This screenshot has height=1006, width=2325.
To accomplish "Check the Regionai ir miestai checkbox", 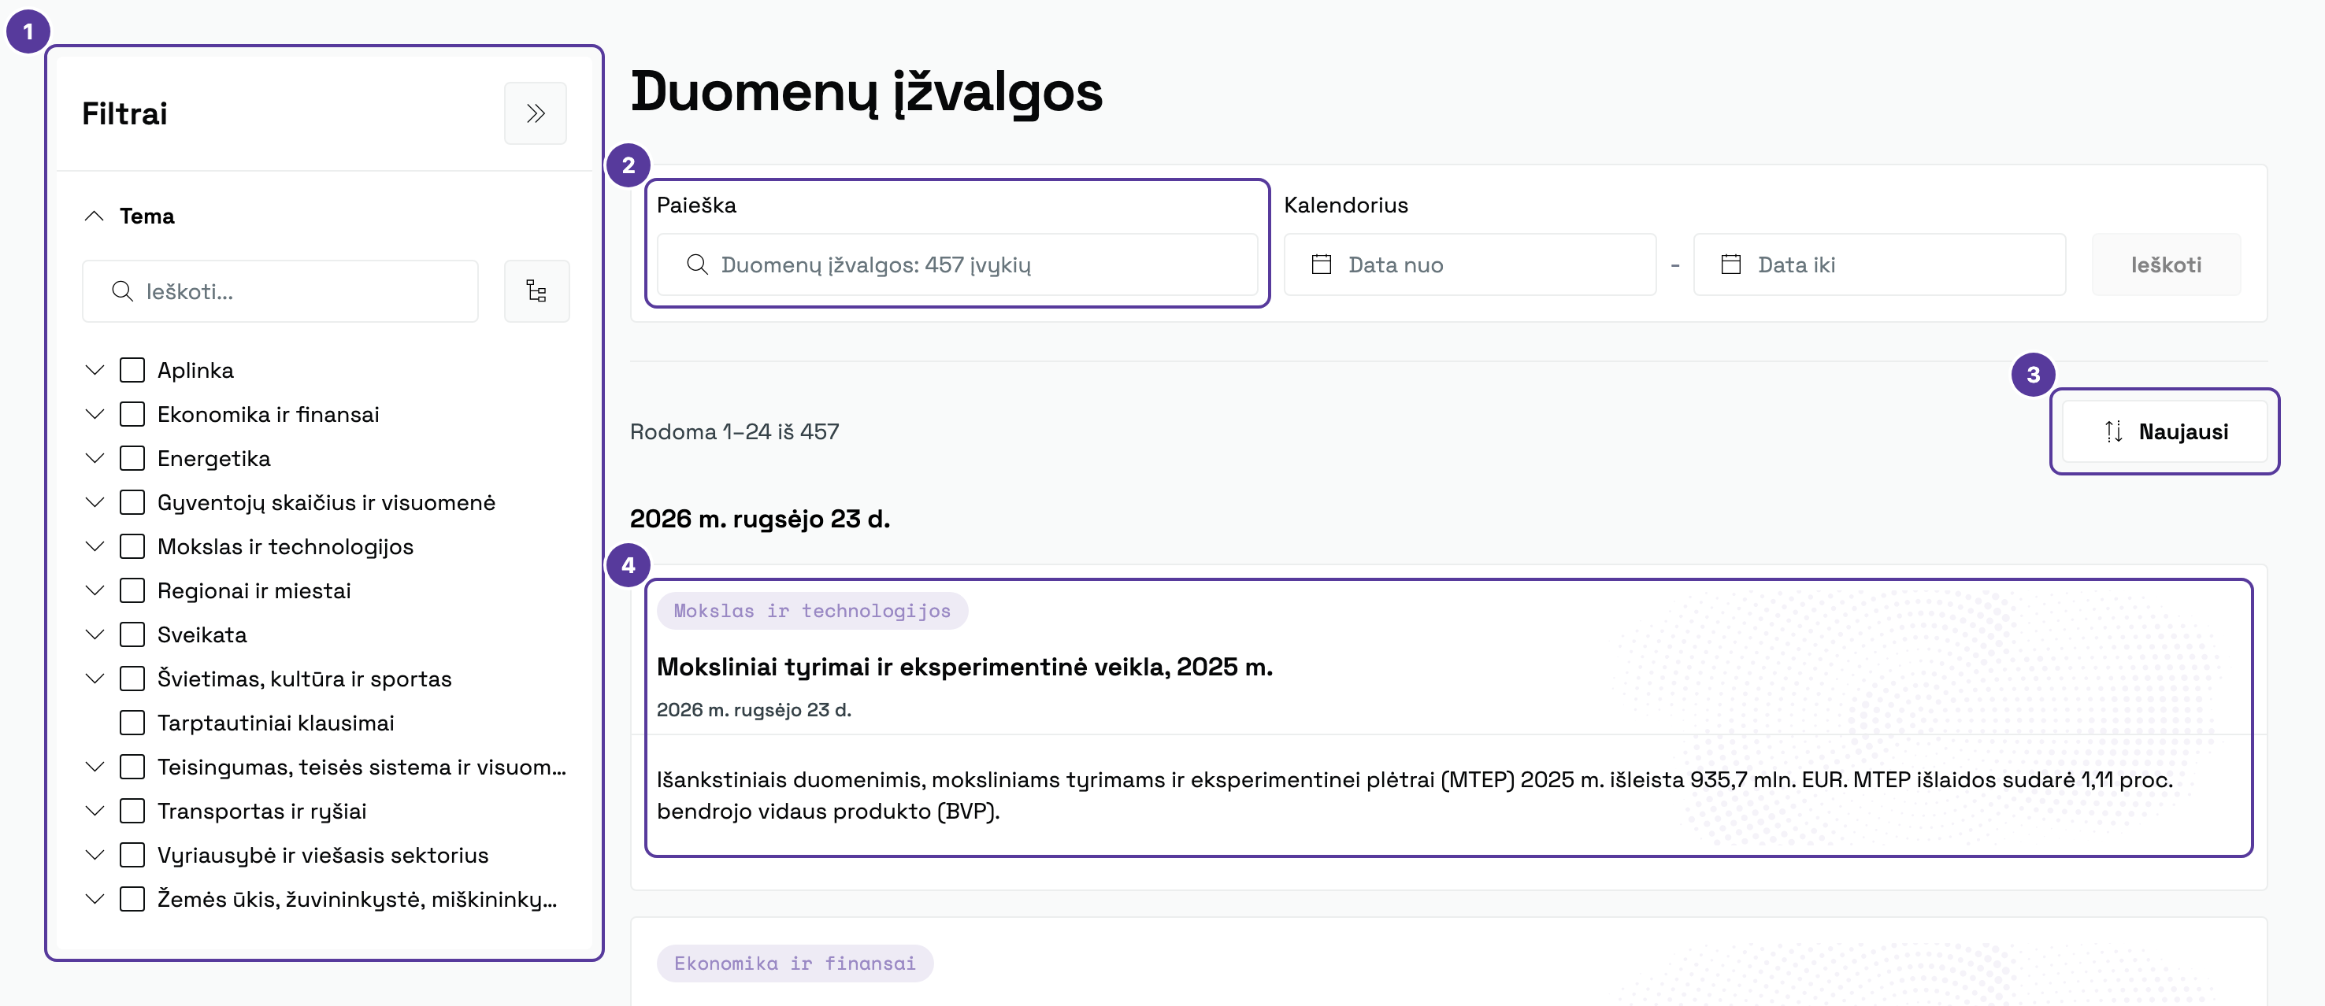I will point(132,591).
